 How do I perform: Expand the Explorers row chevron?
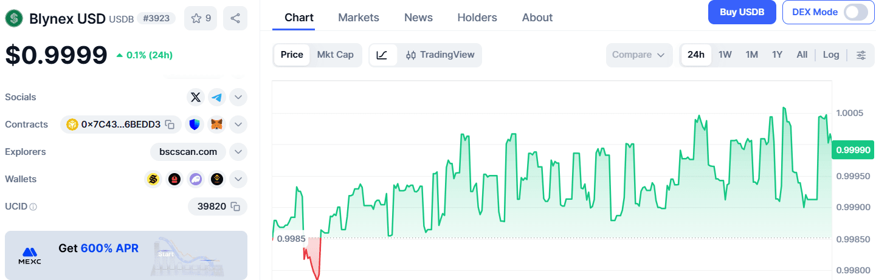click(x=238, y=152)
